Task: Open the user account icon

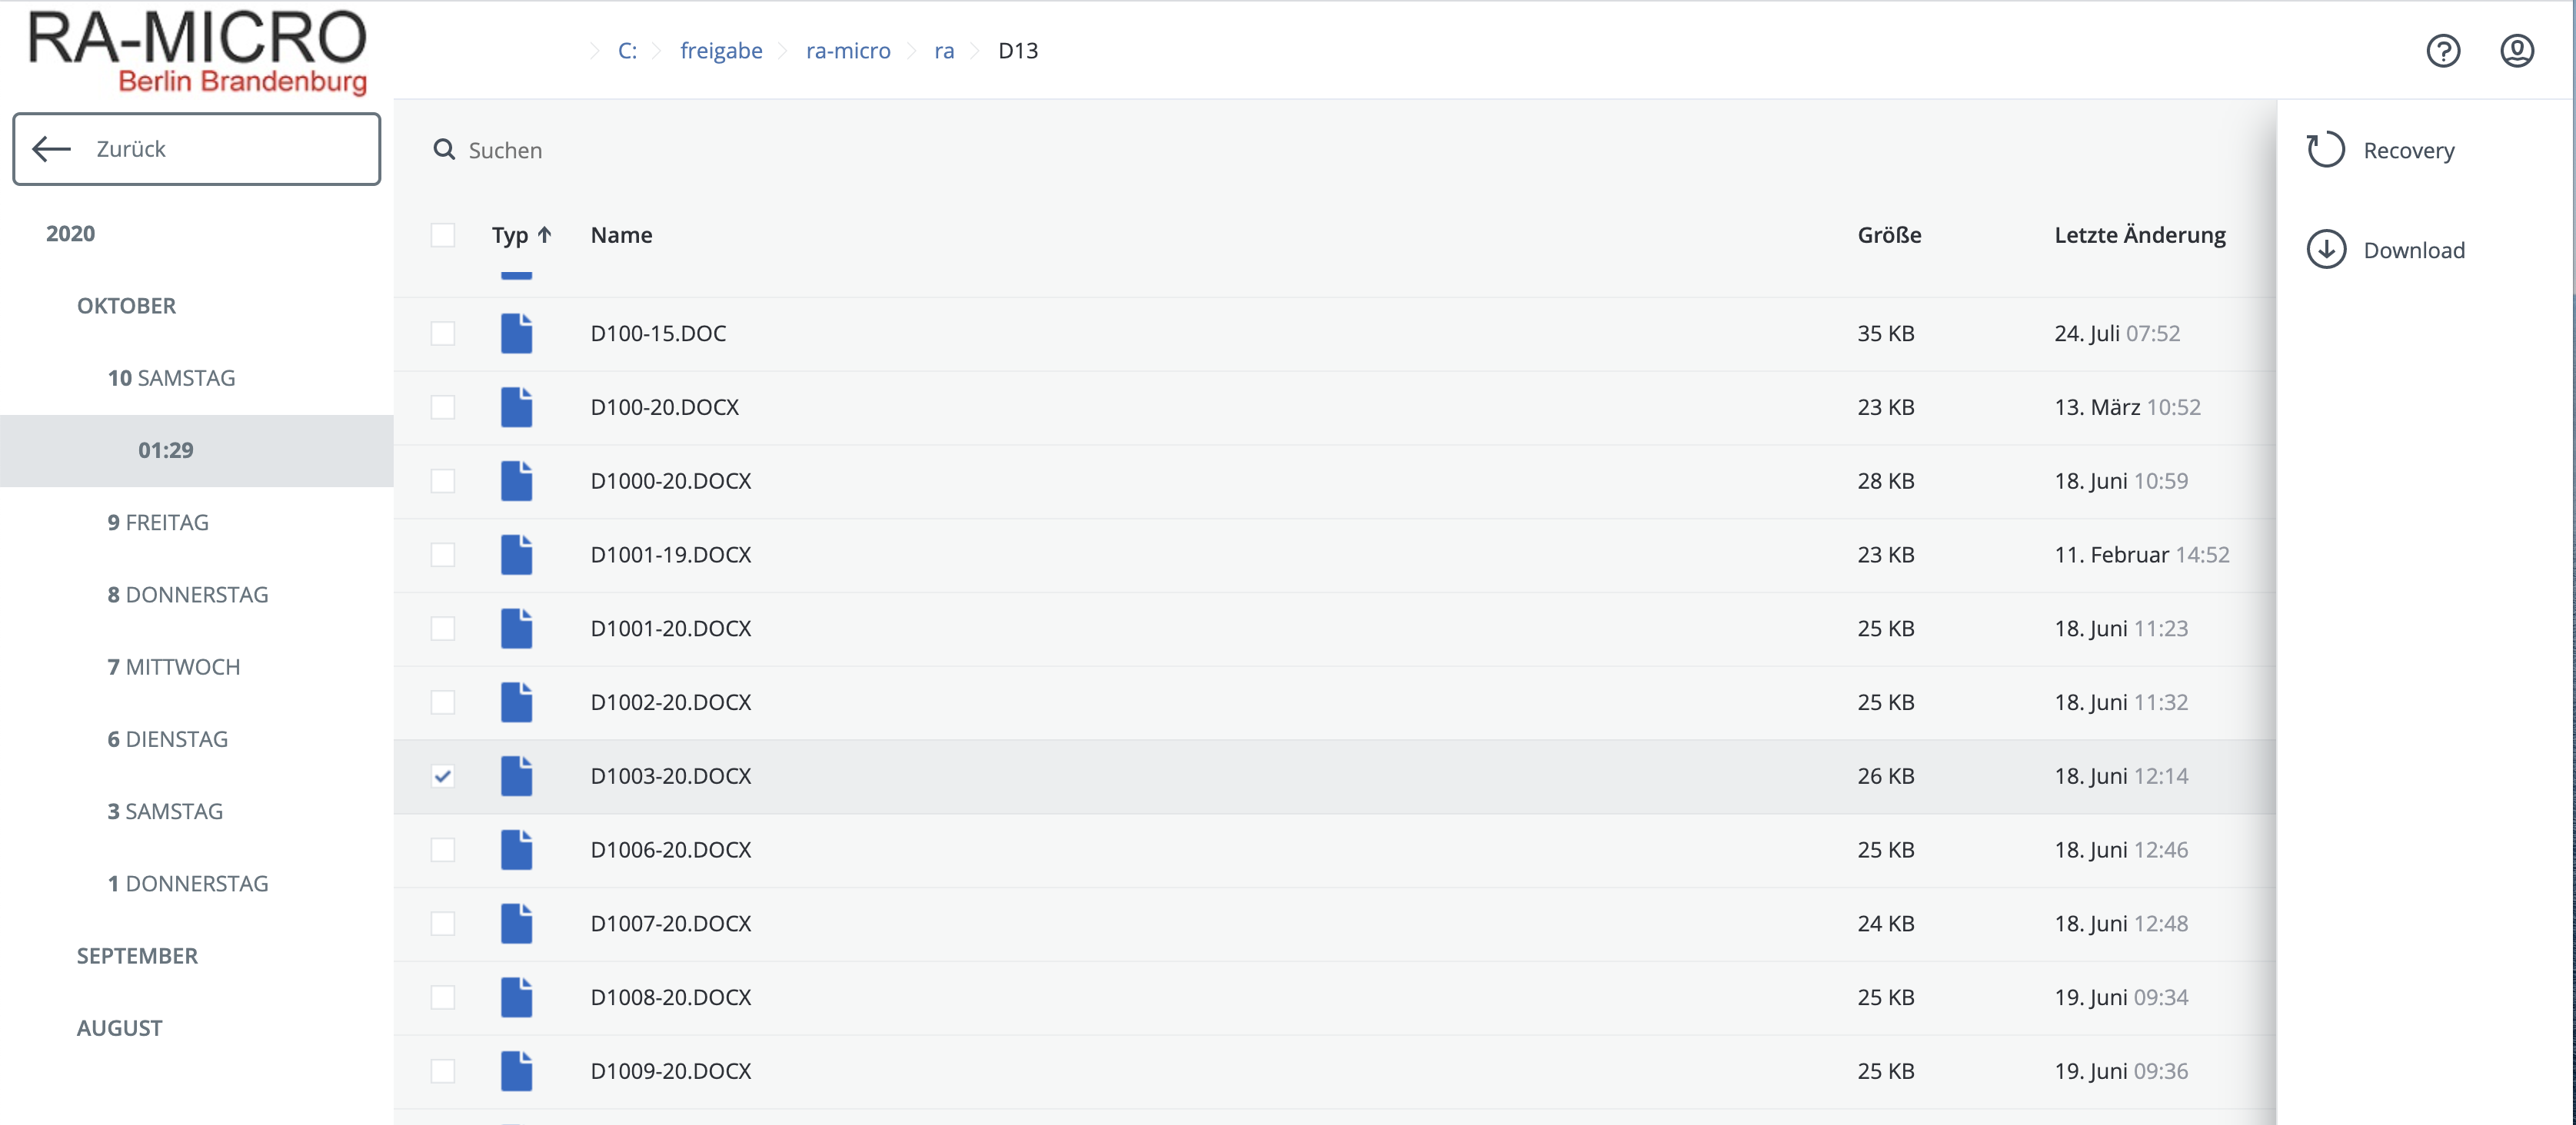Action: pos(2516,51)
